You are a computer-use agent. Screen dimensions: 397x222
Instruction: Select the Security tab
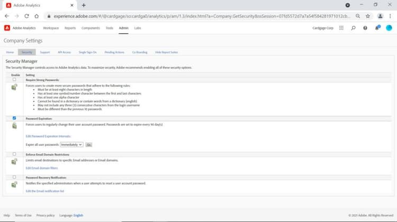(27, 52)
